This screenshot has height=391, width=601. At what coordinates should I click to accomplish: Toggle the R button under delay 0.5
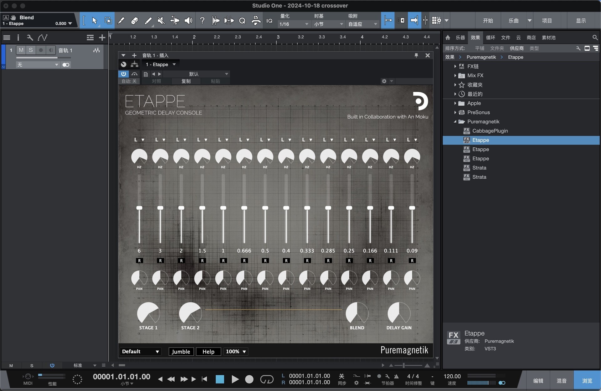point(265,261)
